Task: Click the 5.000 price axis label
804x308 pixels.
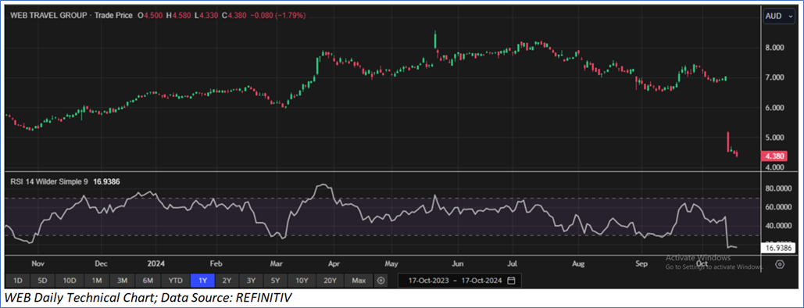Action: pos(775,138)
